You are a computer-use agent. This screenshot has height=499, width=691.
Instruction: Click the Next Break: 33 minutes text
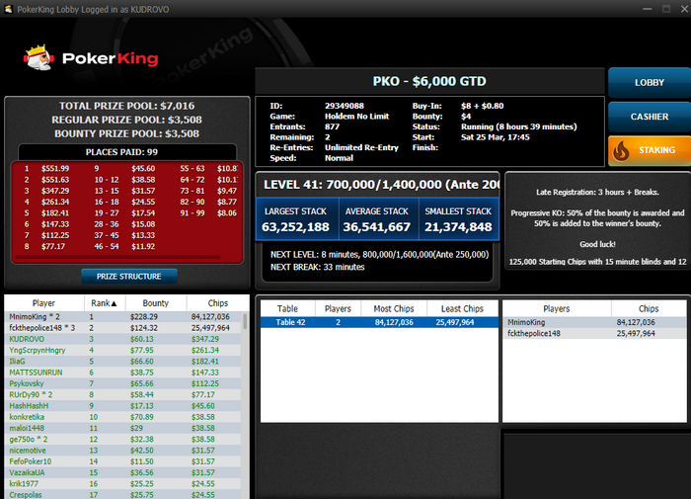click(318, 267)
